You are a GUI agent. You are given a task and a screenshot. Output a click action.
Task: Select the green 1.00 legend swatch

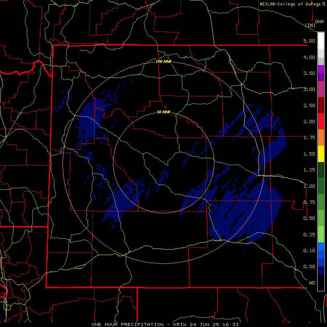tap(321, 186)
